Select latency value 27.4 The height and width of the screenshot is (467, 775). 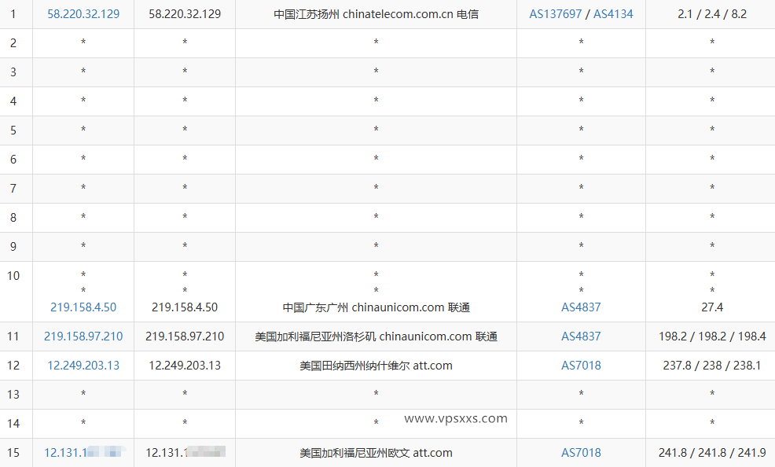pyautogui.click(x=712, y=307)
